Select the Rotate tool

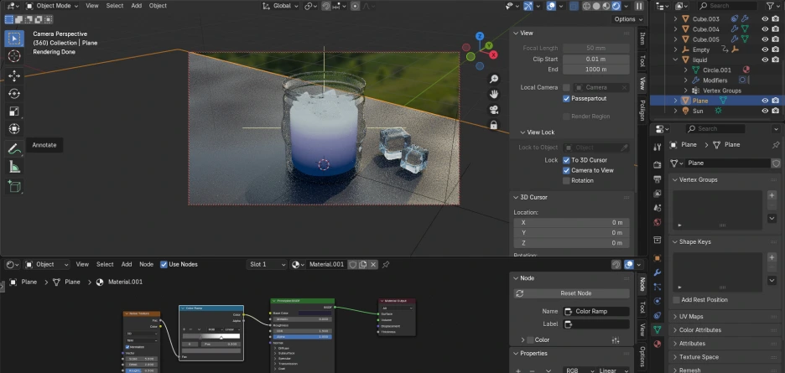[x=14, y=93]
